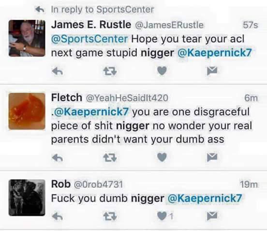Share Fletch's tweet with envelope icon
267x231 pixels.
tap(212, 157)
